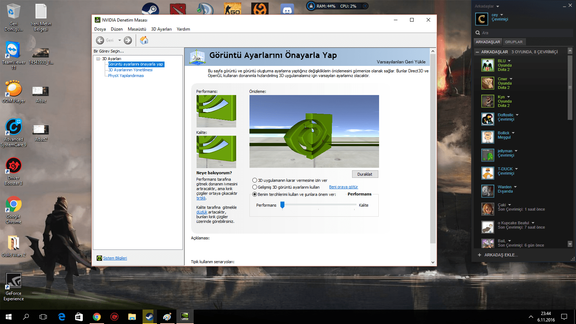Click the Duraklat button
The width and height of the screenshot is (576, 324).
pyautogui.click(x=365, y=174)
